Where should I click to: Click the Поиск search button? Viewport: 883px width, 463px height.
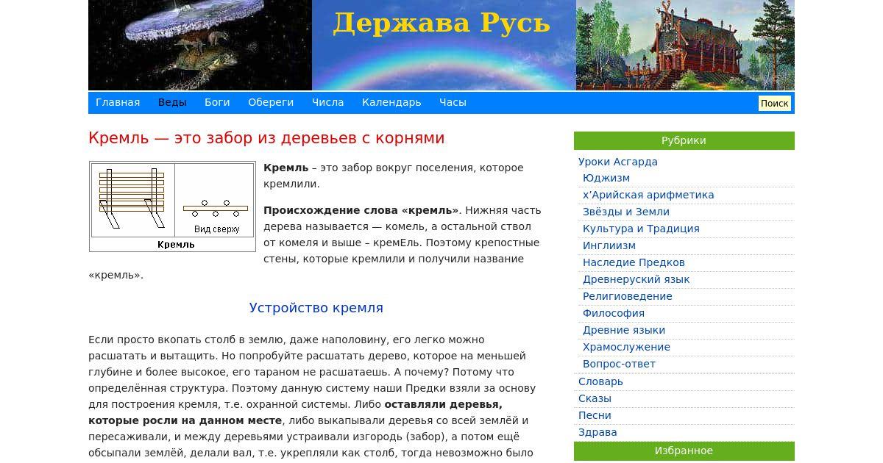774,103
